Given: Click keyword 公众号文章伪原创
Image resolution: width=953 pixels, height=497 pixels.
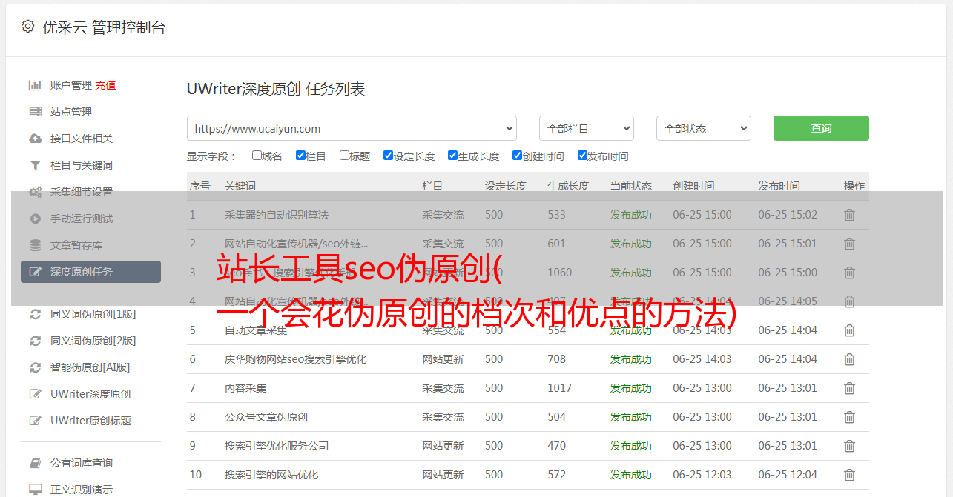Looking at the screenshot, I should (x=266, y=417).
